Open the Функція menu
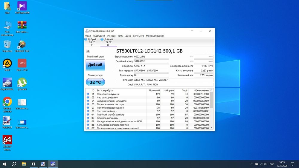The height and width of the screenshot is (168, 299). pos(111,36)
